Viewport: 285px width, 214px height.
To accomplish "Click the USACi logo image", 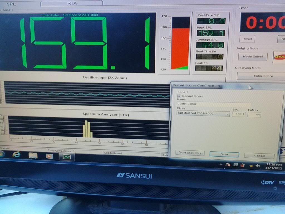I will tap(279, 57).
